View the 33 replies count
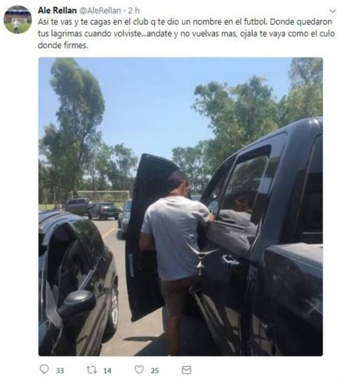Viewport: 345px width, 379px height. click(x=60, y=370)
